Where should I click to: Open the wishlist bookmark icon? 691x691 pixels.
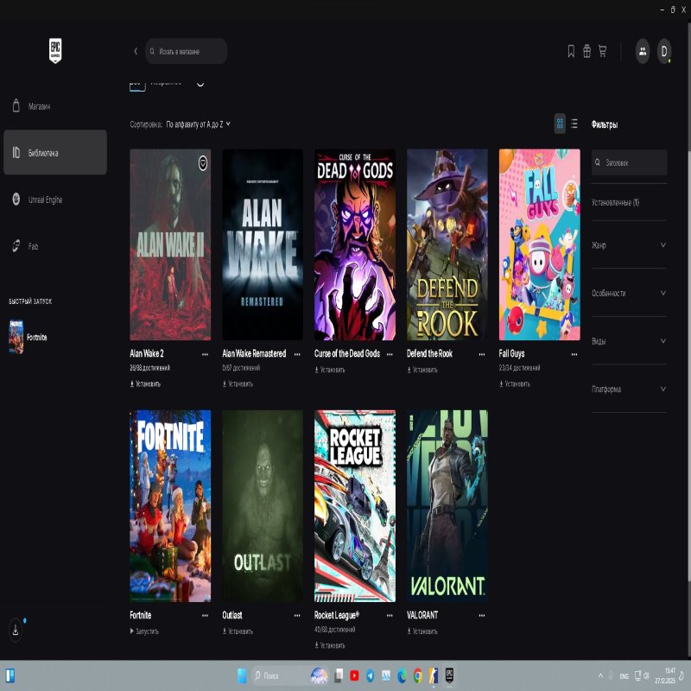(571, 51)
